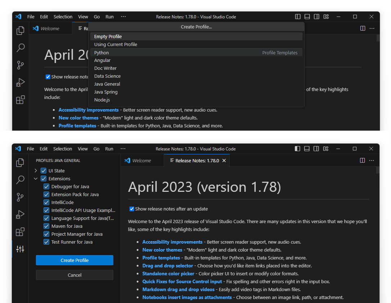The image size is (391, 303).
Task: Choose Using Current Profile option
Action: click(x=196, y=44)
